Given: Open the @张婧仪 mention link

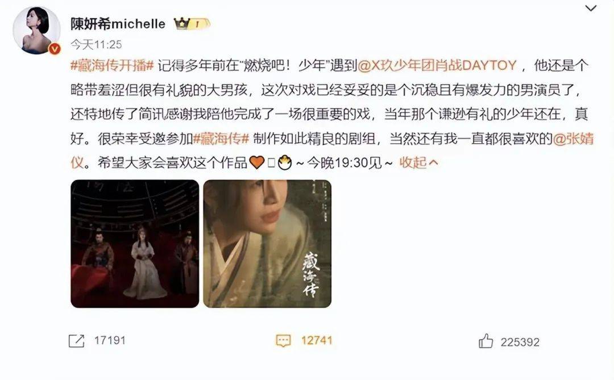Looking at the screenshot, I should (x=573, y=139).
